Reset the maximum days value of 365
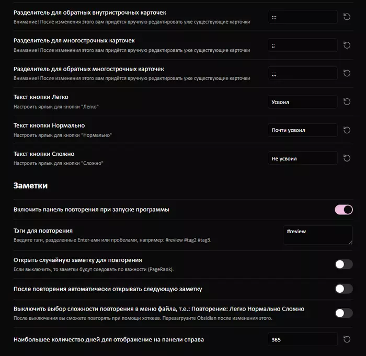 coord(347,339)
